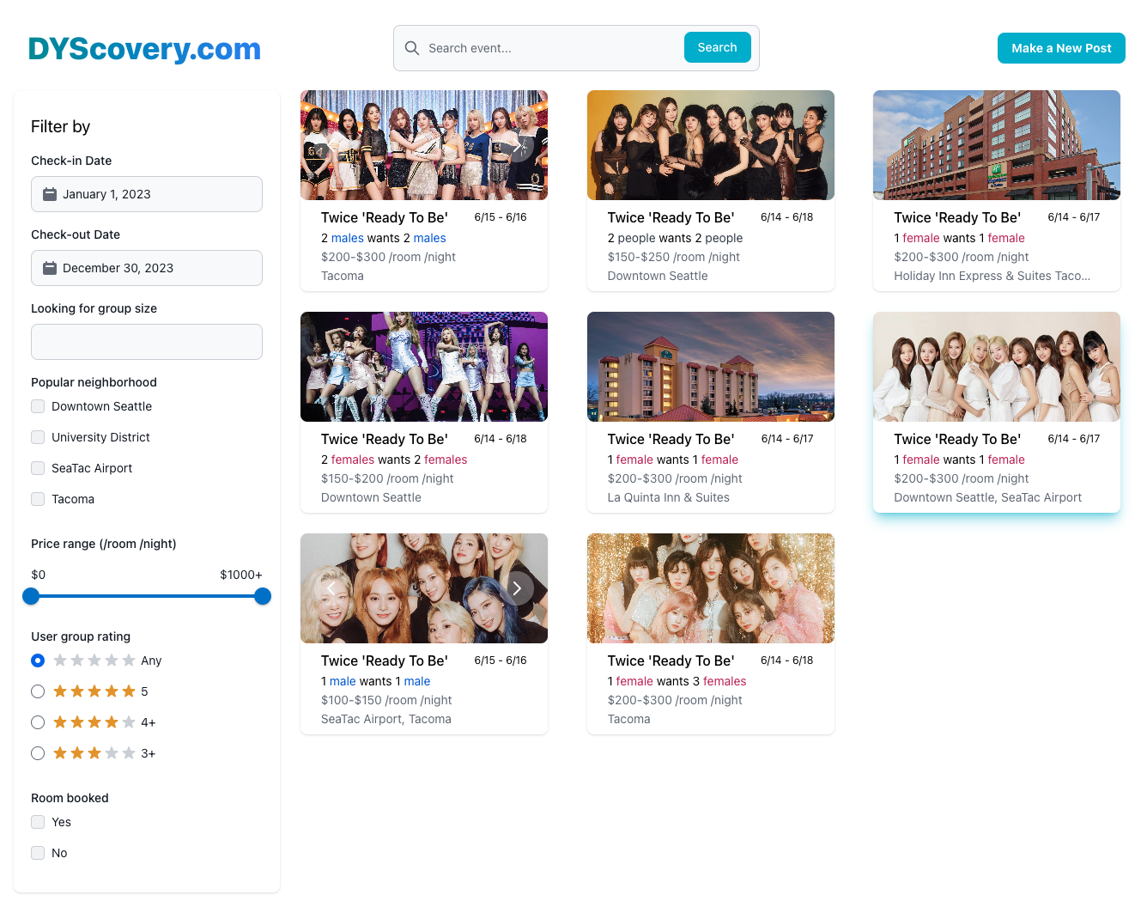Click the Search button
Screen dimensions: 1141x901
717,47
